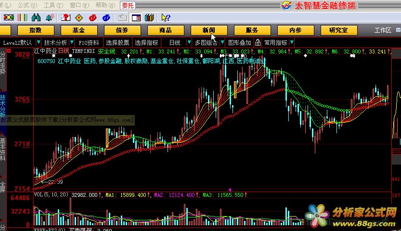Toggle the window layout panel icon
The height and width of the screenshot is (231, 401).
[x=136, y=18]
